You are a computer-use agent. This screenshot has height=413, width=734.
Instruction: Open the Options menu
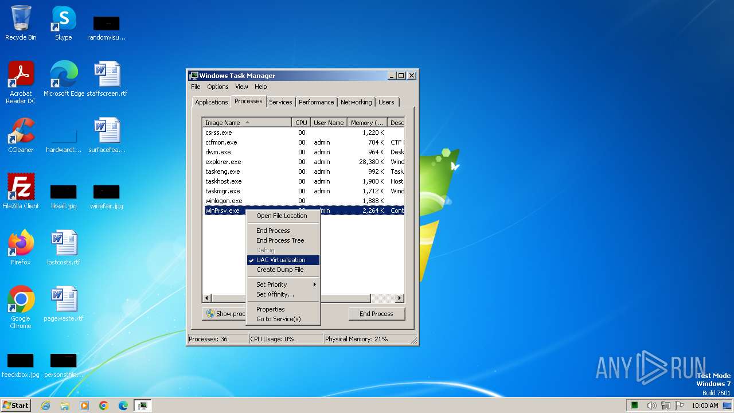click(218, 87)
